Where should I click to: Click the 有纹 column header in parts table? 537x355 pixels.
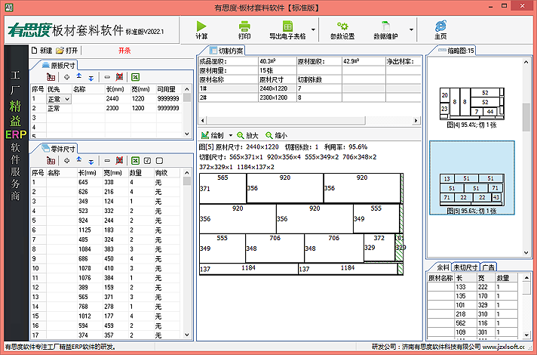tap(167, 173)
